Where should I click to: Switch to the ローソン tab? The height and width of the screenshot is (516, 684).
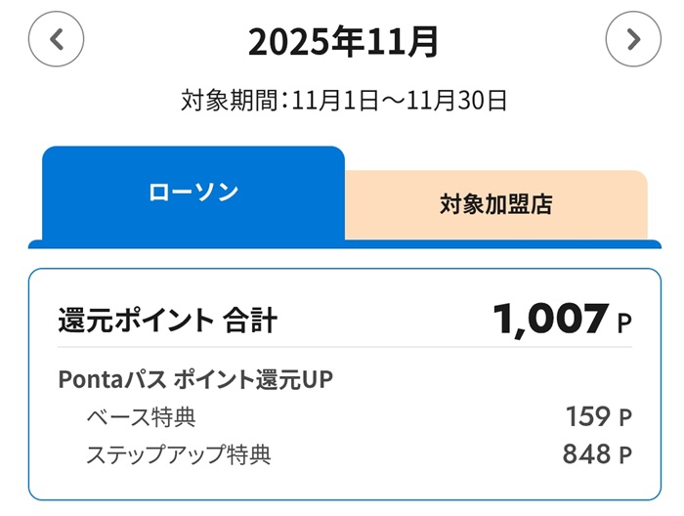tap(193, 193)
